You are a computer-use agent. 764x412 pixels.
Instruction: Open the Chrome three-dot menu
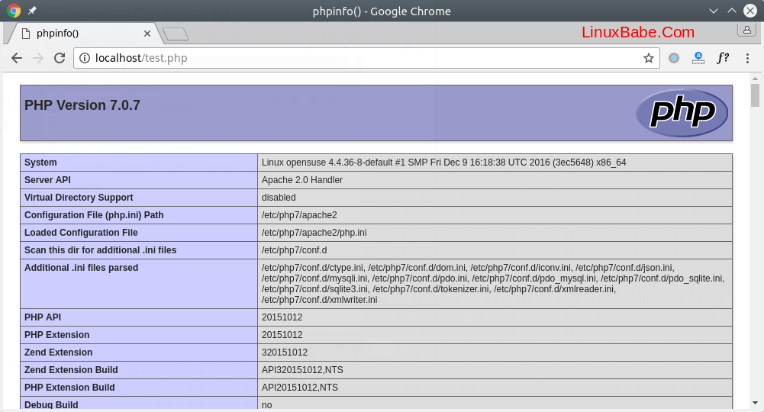point(746,58)
